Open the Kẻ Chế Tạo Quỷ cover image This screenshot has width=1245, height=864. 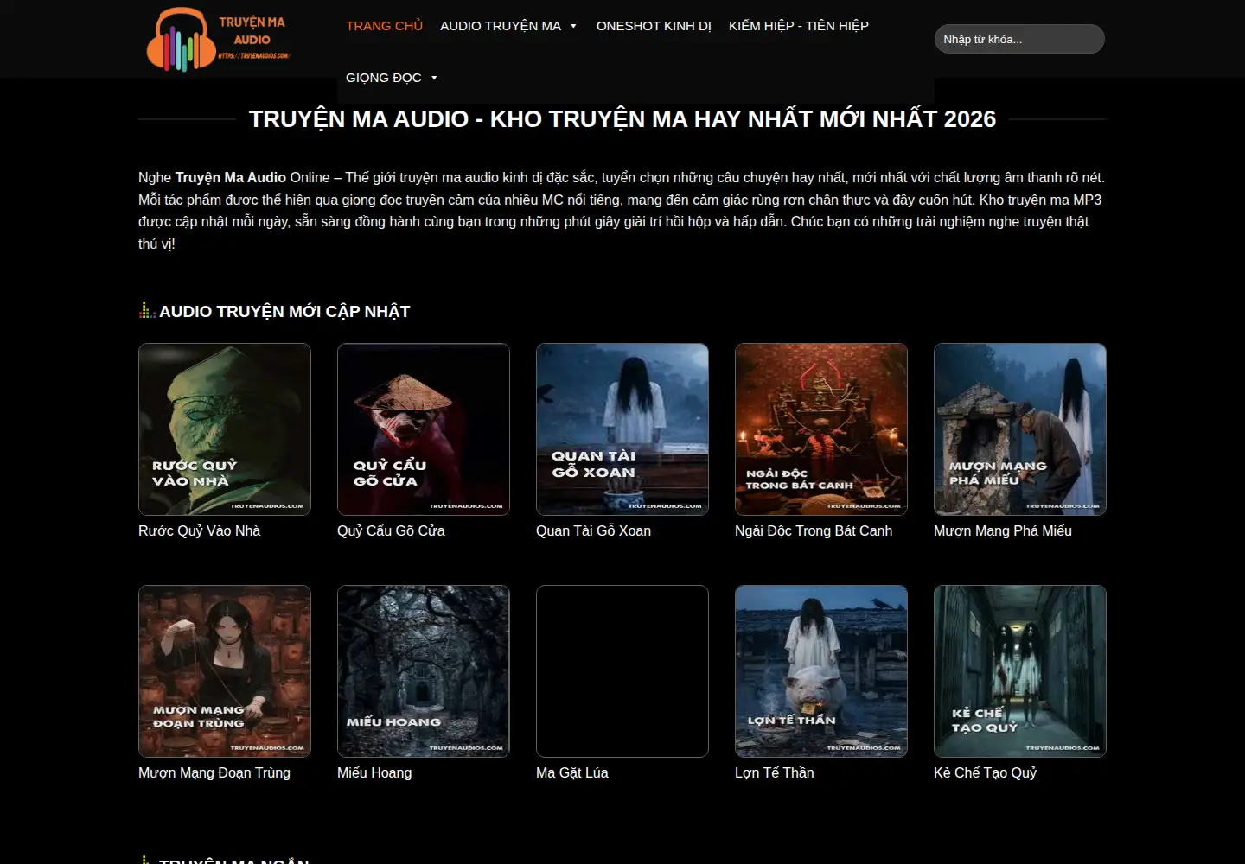[1020, 671]
